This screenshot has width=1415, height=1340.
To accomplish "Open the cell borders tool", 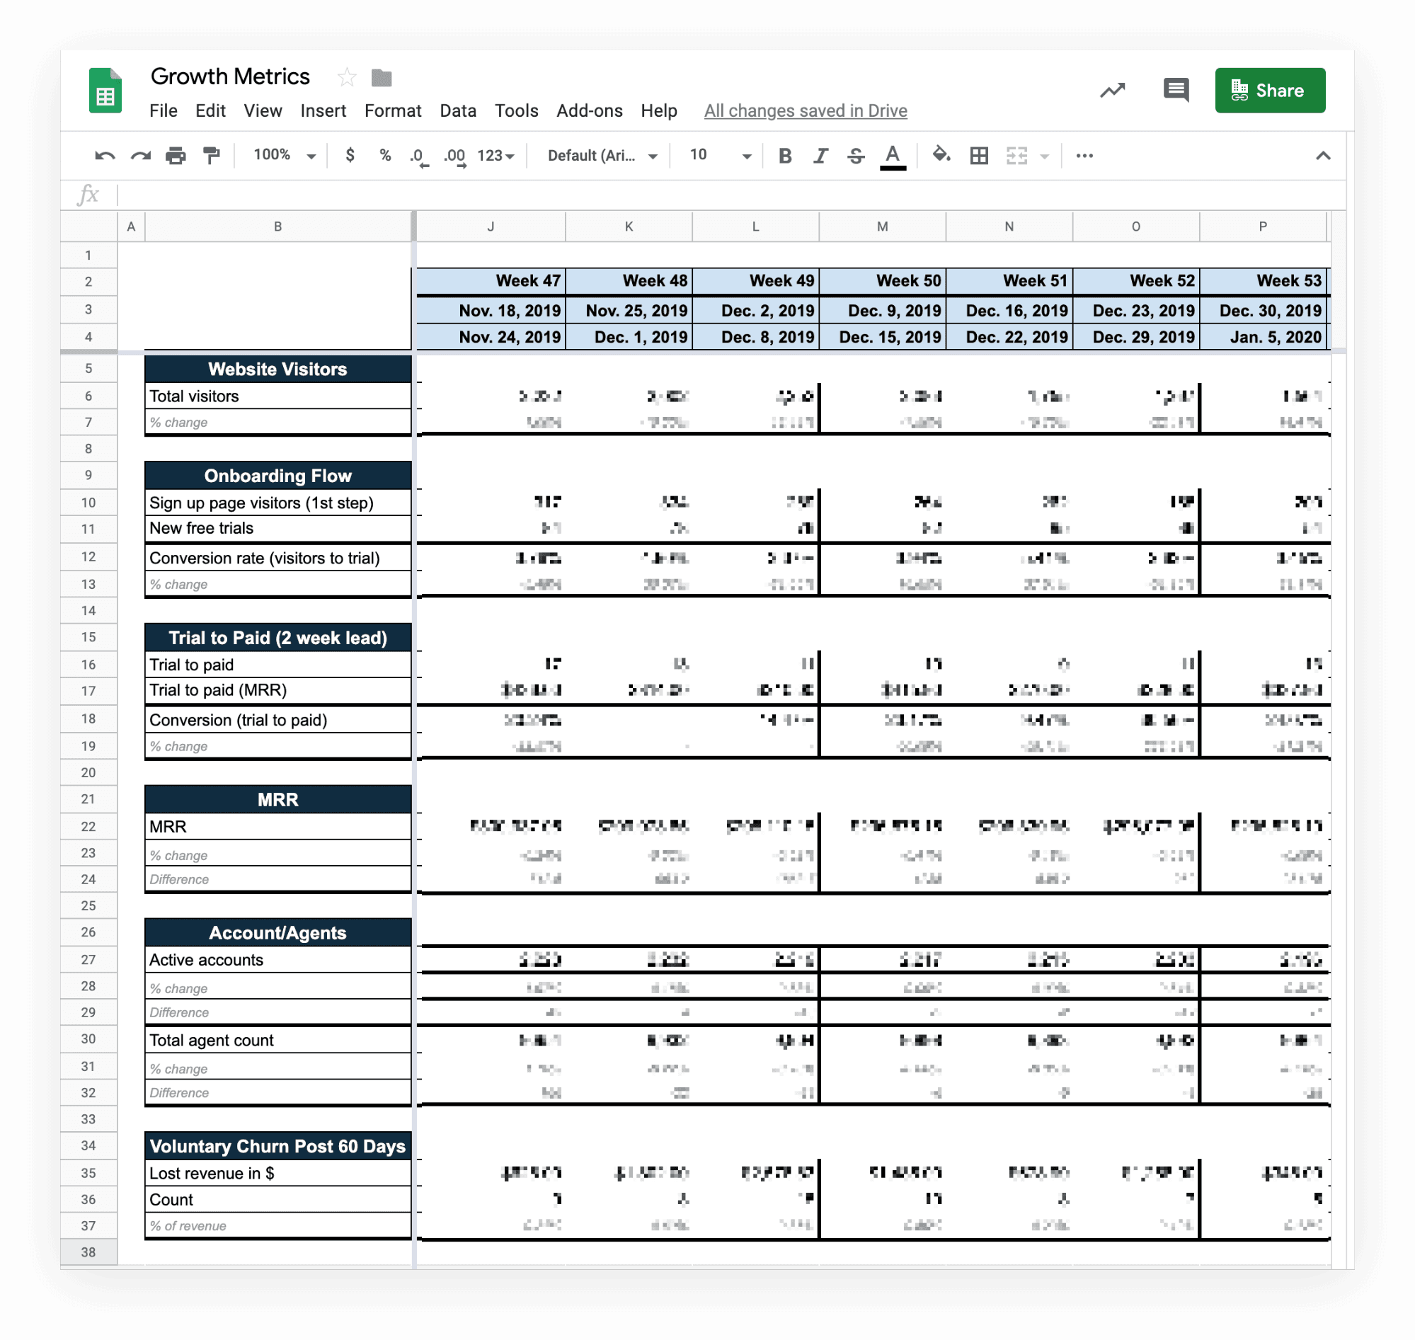I will point(978,156).
